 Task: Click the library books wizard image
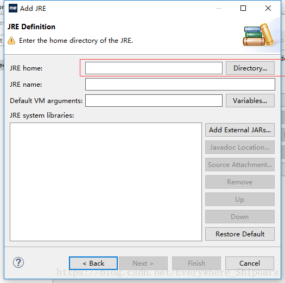coord(258,35)
